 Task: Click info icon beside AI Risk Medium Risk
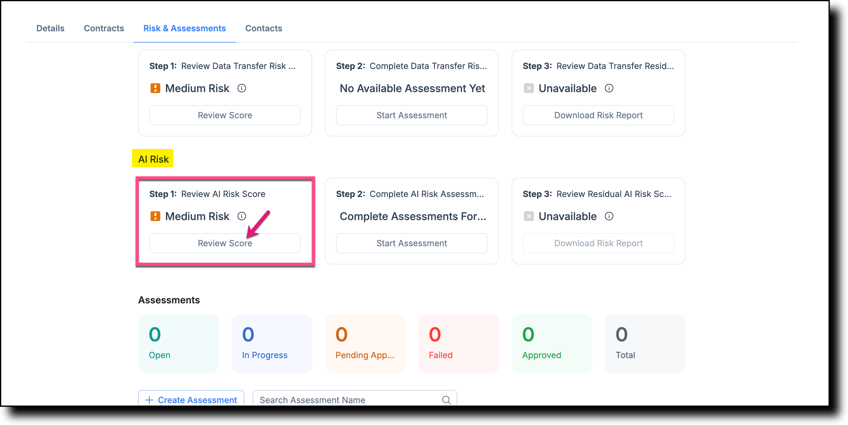[x=242, y=216]
